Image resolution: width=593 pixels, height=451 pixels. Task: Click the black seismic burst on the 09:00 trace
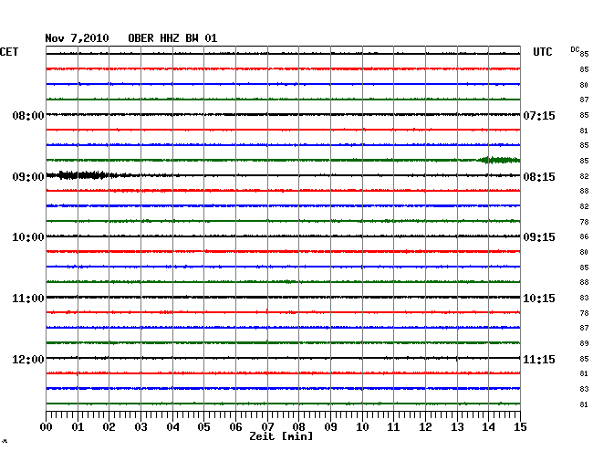(x=82, y=174)
